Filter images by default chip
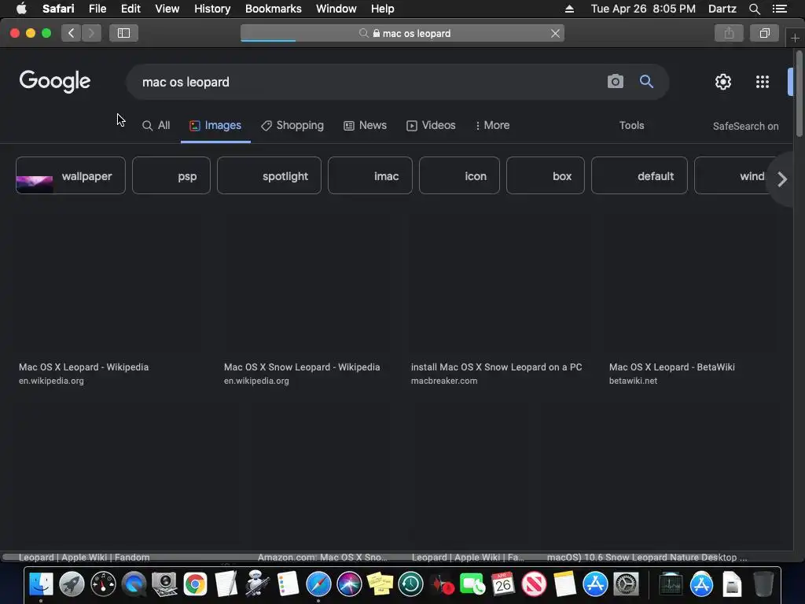 point(639,175)
